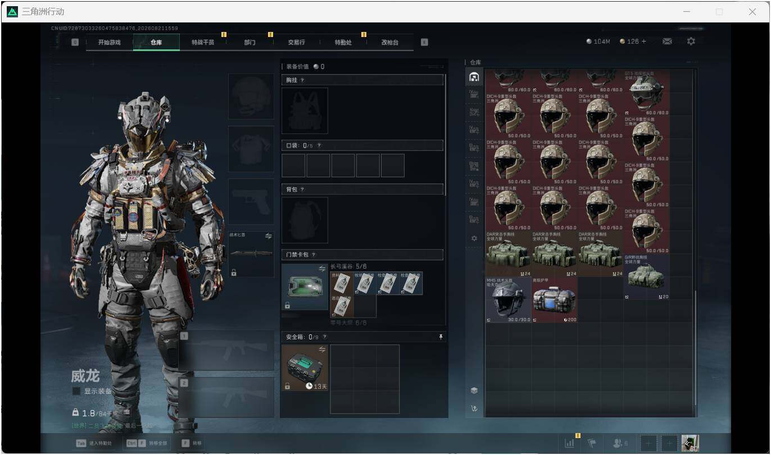Add premium currency with the plus icon
The image size is (771, 455).
[x=644, y=42]
